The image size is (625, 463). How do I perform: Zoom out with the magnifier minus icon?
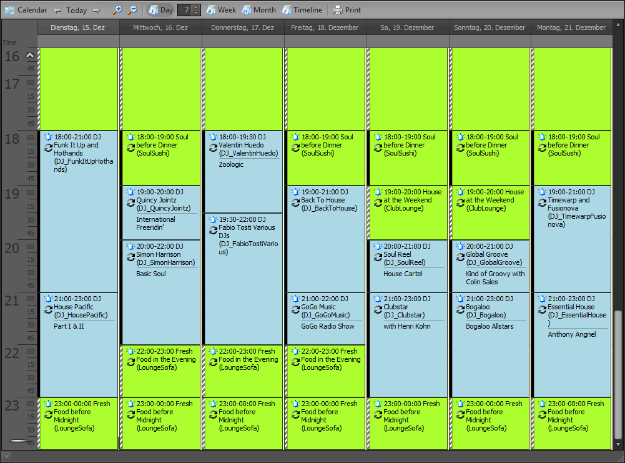pyautogui.click(x=132, y=10)
